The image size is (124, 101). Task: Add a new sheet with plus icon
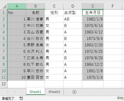point(74,92)
